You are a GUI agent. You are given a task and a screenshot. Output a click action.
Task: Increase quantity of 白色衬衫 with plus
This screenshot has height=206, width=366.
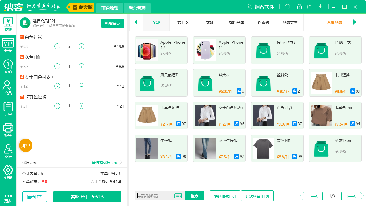coord(81,46)
